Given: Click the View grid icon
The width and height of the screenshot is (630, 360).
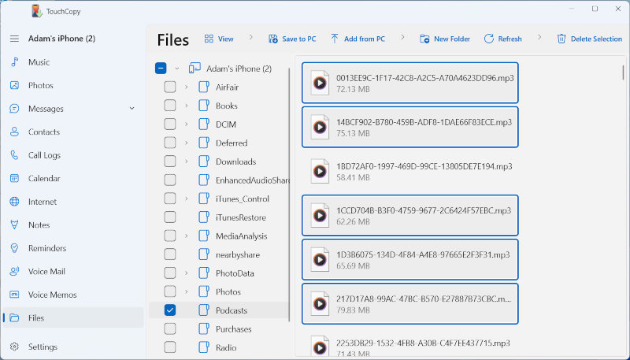Looking at the screenshot, I should coord(209,39).
